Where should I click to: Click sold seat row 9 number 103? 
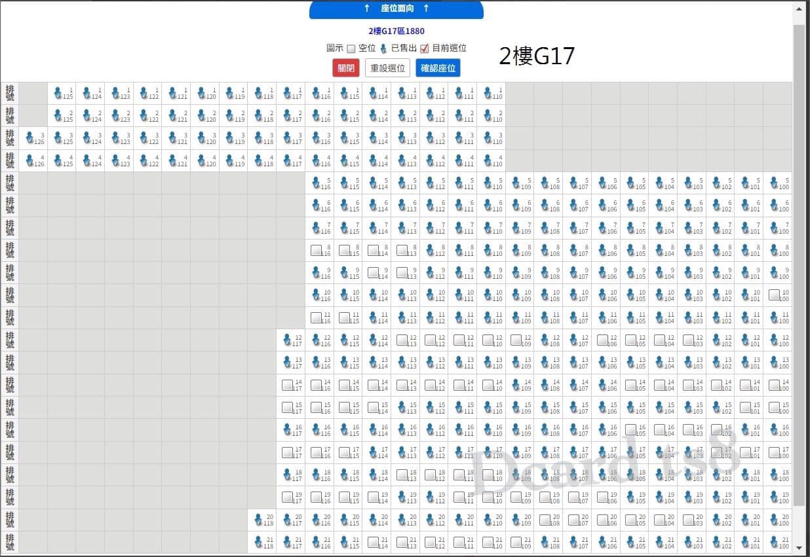click(688, 273)
